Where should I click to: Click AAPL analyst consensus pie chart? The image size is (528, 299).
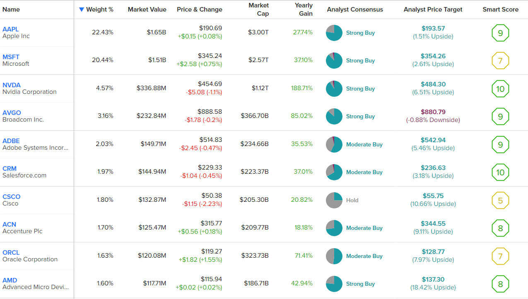pyautogui.click(x=334, y=33)
